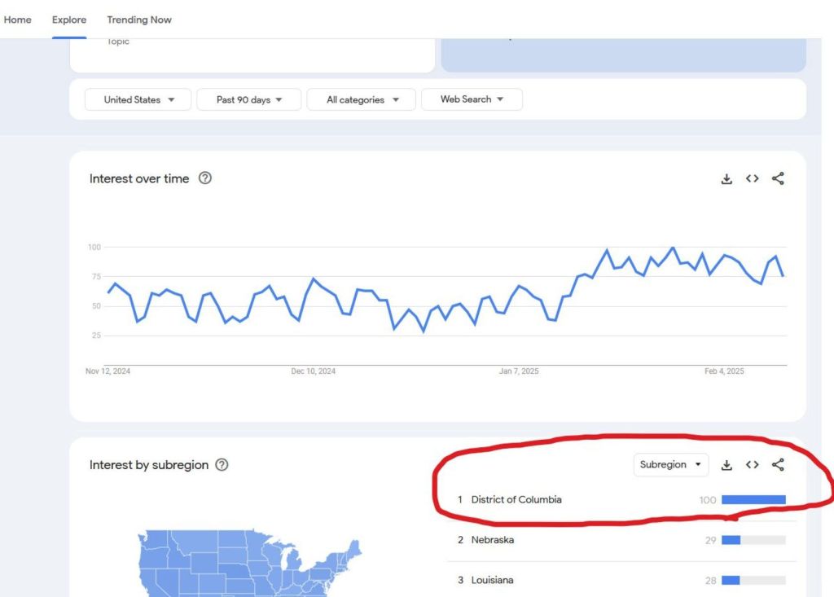The height and width of the screenshot is (597, 834).
Task: Click the US subregion map
Action: [x=244, y=562]
